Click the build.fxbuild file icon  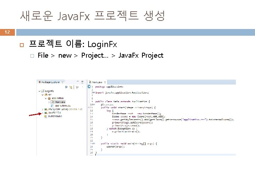46,116
